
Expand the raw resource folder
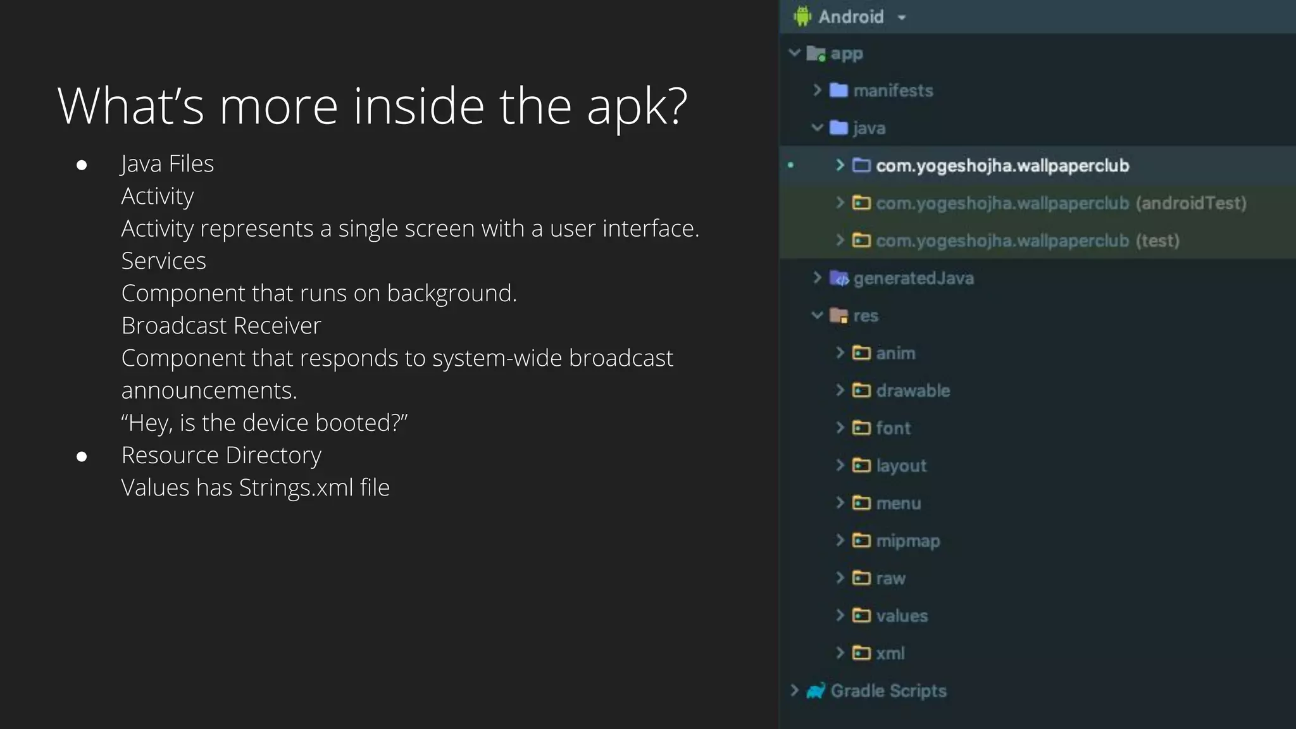point(840,578)
